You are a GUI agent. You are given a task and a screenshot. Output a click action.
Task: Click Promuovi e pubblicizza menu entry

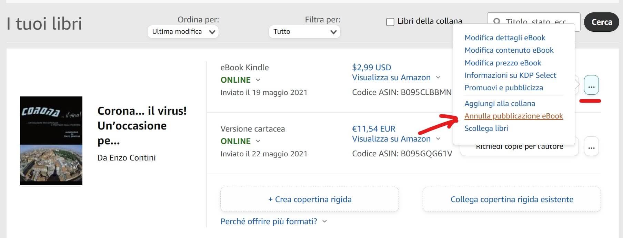[x=503, y=87]
